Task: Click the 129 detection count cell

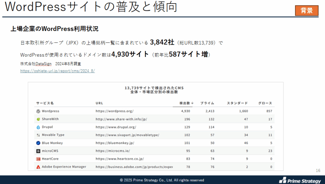Action: (x=187, y=127)
